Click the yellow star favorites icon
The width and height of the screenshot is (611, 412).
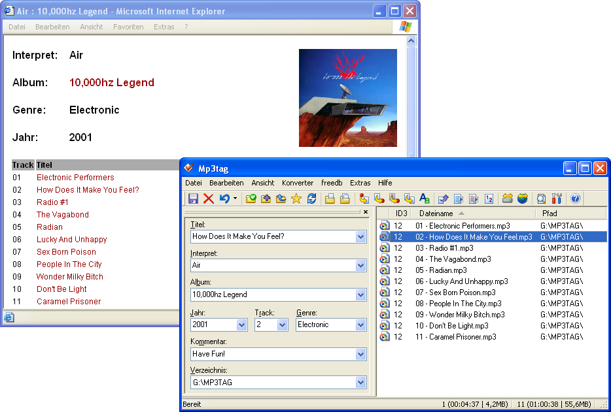296,198
